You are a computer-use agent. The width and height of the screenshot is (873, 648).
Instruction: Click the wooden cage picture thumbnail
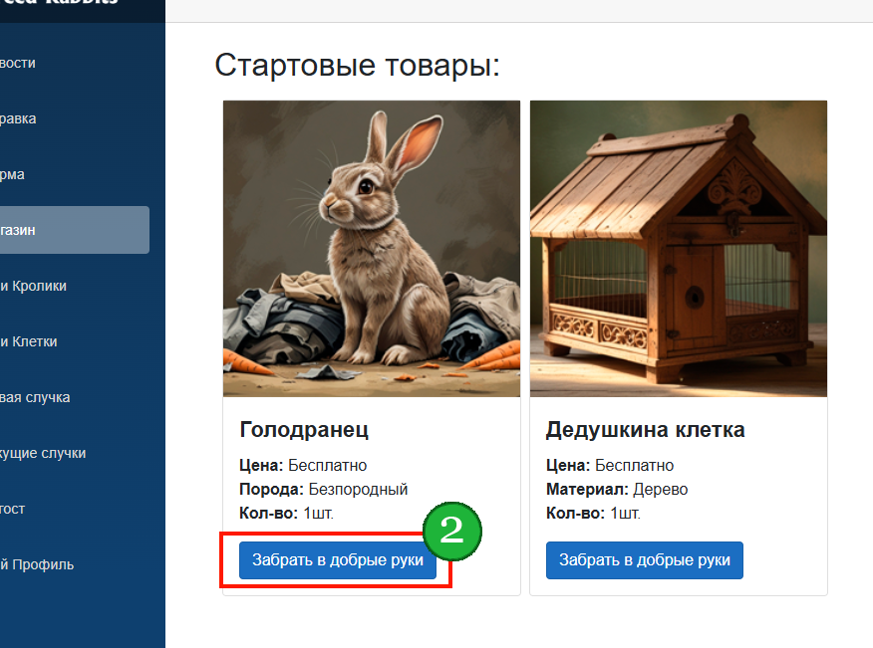(678, 249)
